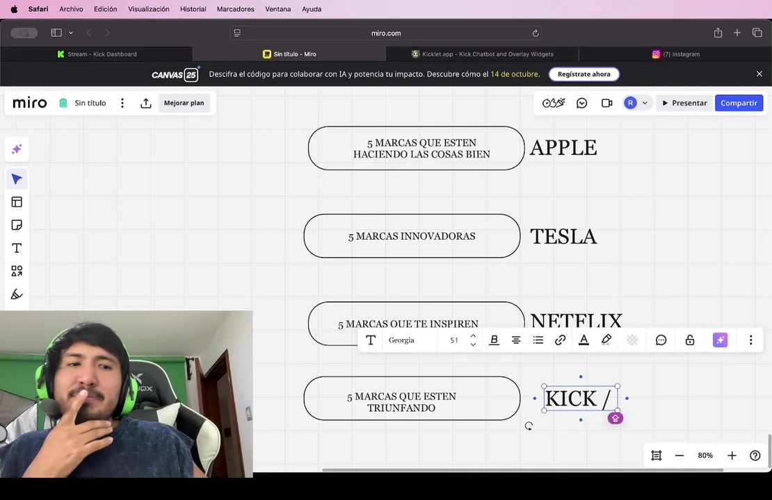The image size is (772, 500).
Task: Select the Text tool in left sidebar
Action: (17, 249)
